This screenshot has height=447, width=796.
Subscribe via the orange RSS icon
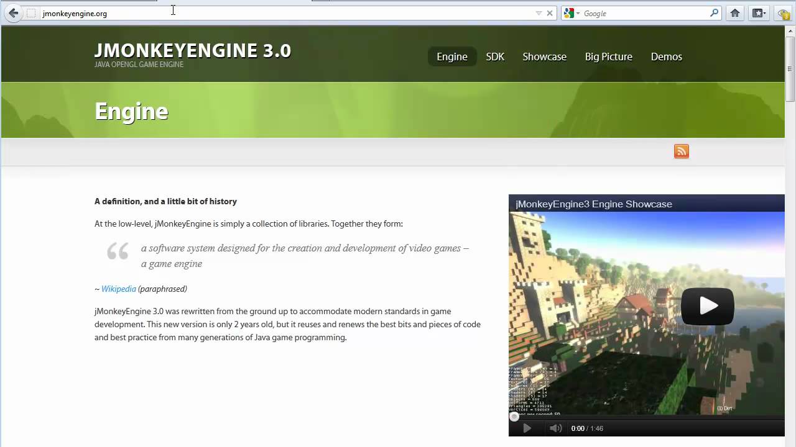(682, 151)
